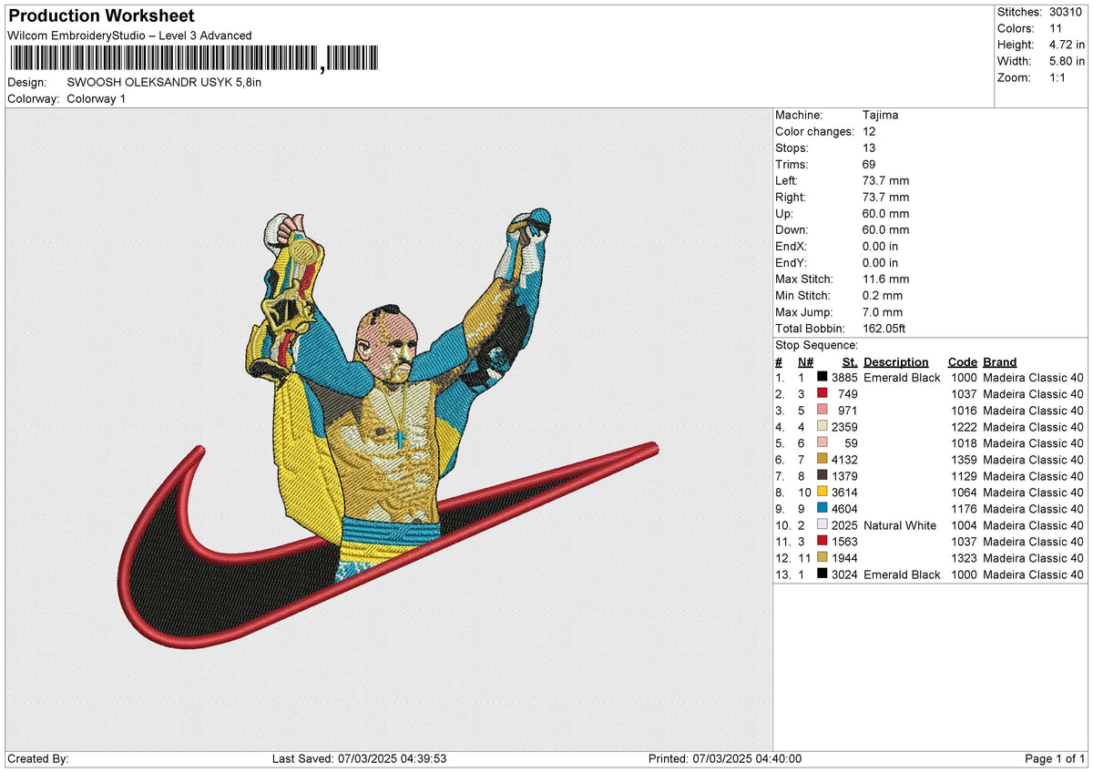The image size is (1093, 772).
Task: Click the "Stop Sequence:" heading
Action: point(816,345)
